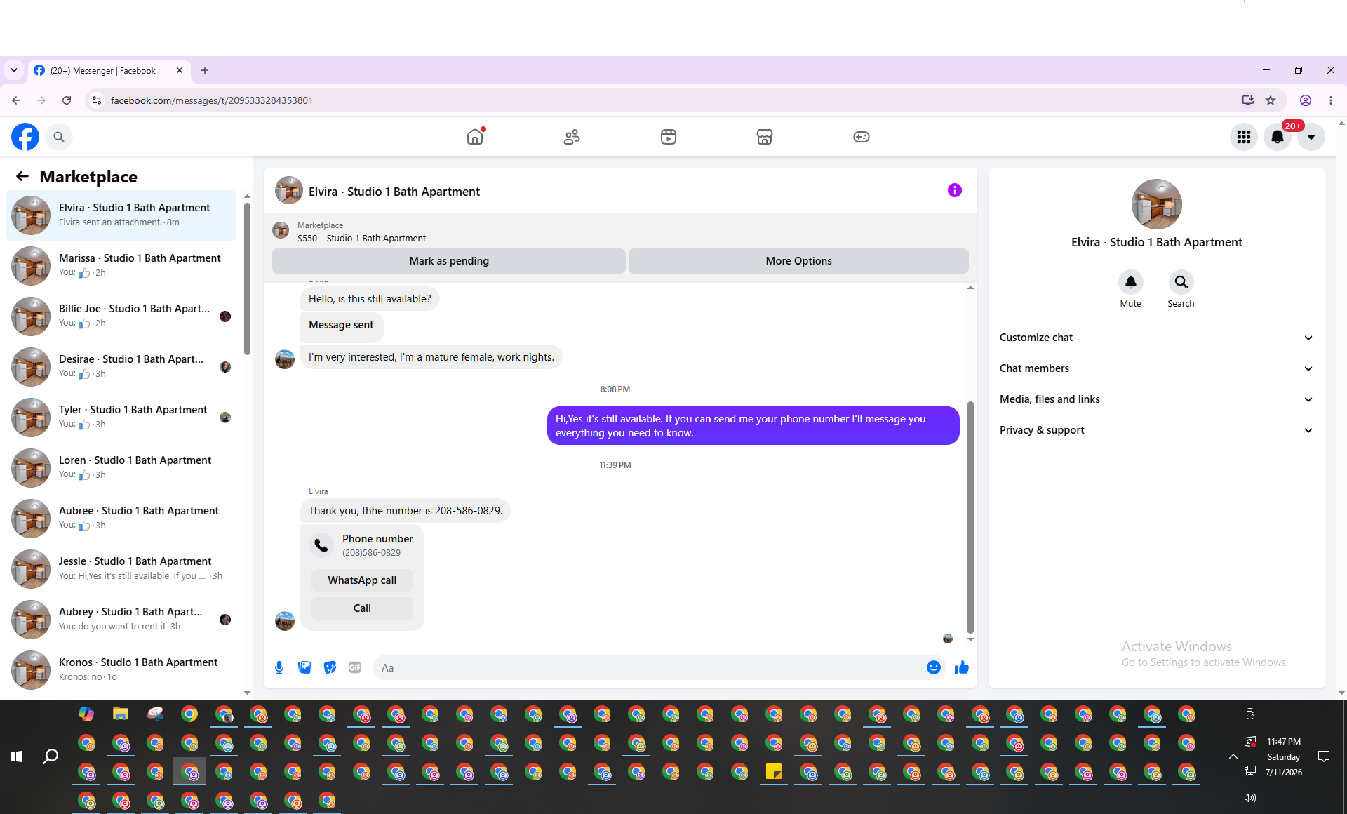1347x814 pixels.
Task: Open File Explorer from the taskbar
Action: 121,714
